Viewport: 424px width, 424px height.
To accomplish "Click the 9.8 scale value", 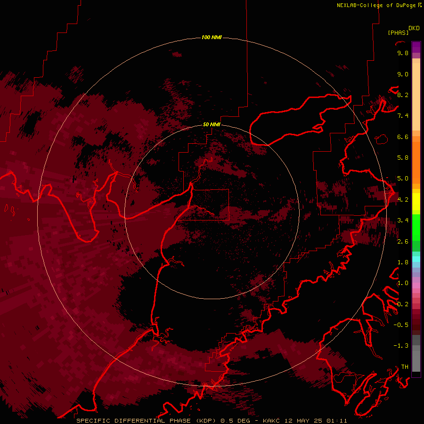I will point(403,53).
